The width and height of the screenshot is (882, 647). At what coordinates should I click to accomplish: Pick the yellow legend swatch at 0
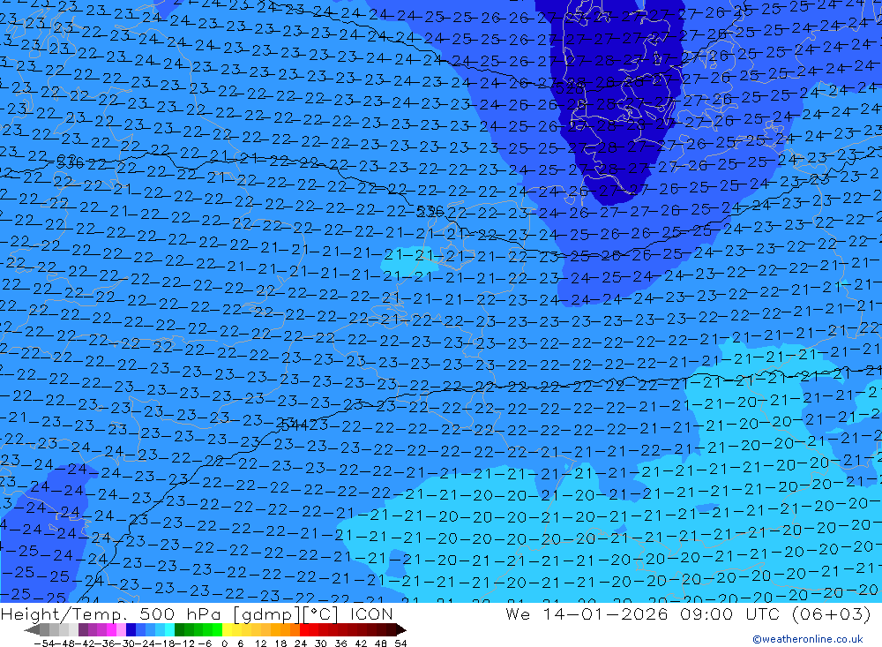pyautogui.click(x=228, y=629)
